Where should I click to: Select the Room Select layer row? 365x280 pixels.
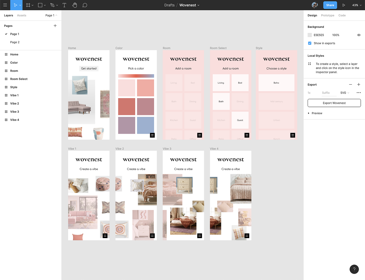coord(31,79)
